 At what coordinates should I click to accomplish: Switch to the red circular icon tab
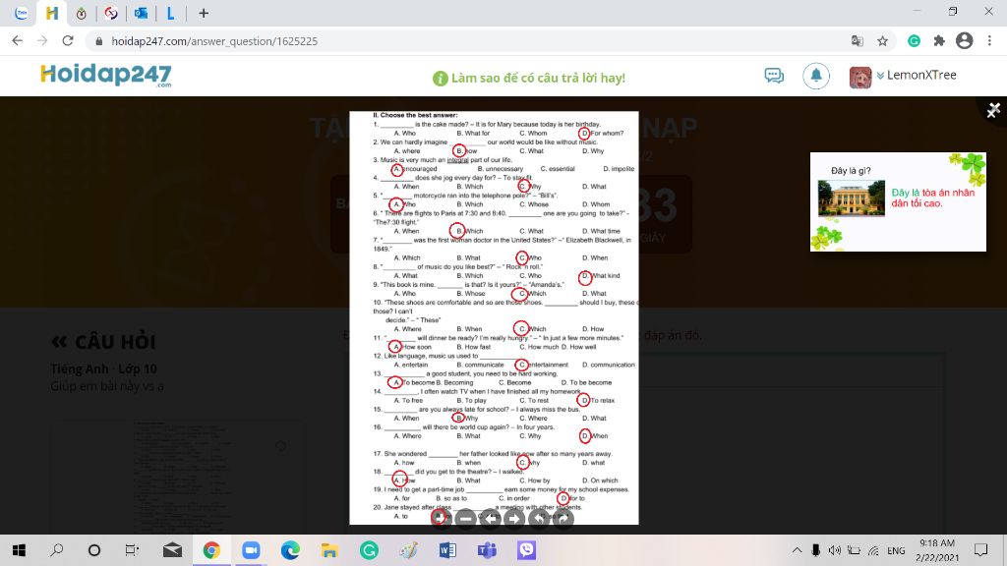tap(111, 13)
